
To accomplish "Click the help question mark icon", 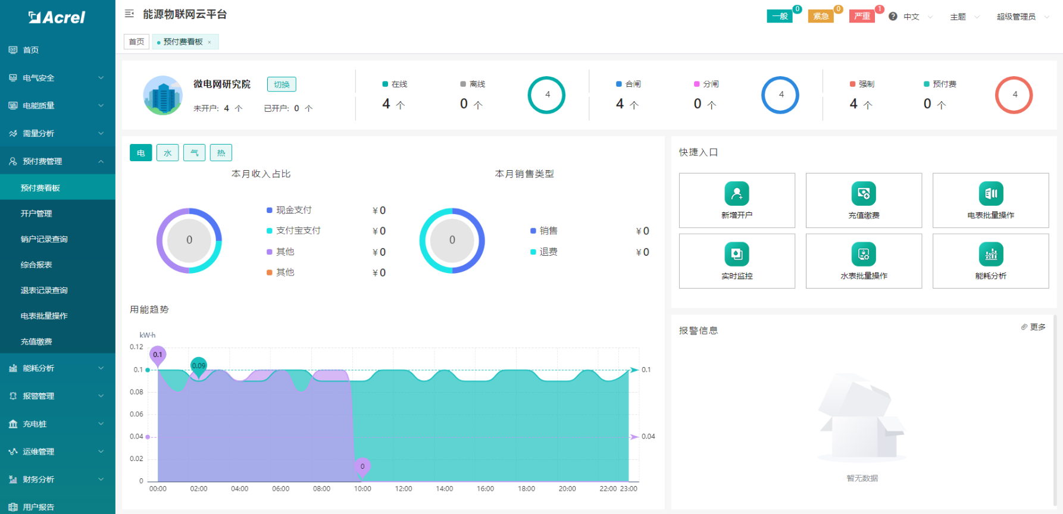I will pos(893,17).
